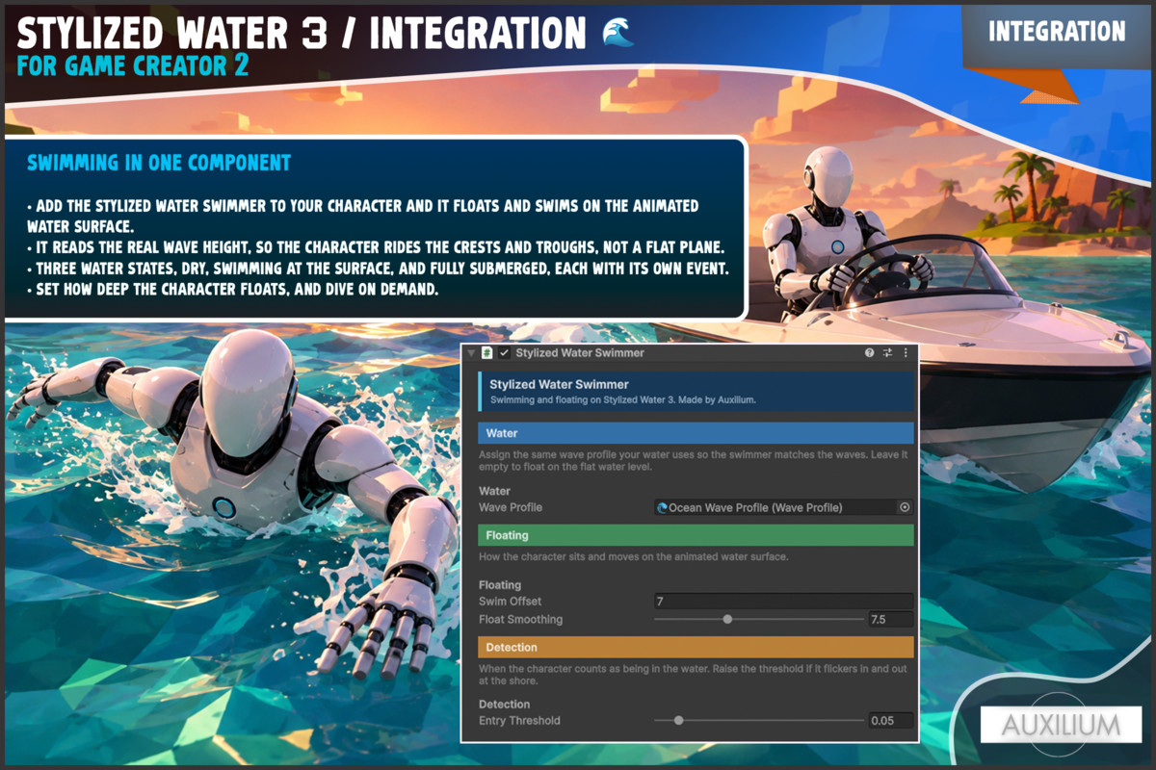Click the wave emoji icon beside the title
Screen dimensions: 1156x770
coord(617,34)
